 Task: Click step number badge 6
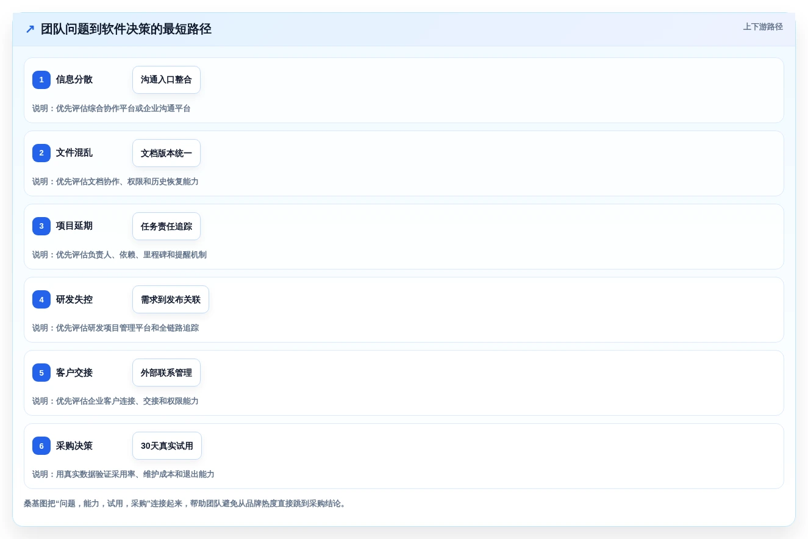coord(41,446)
